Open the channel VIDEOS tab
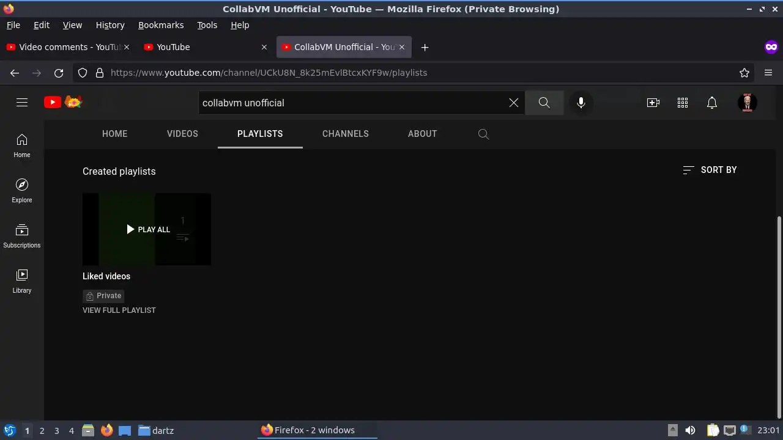This screenshot has width=783, height=440. 182,134
